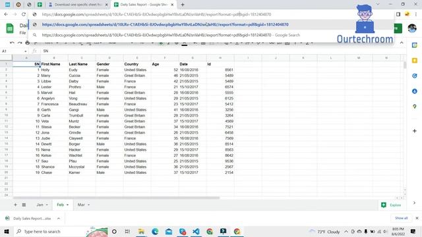
Task: Click the horizontal scrollbar under the sheet
Action: [x=116, y=197]
